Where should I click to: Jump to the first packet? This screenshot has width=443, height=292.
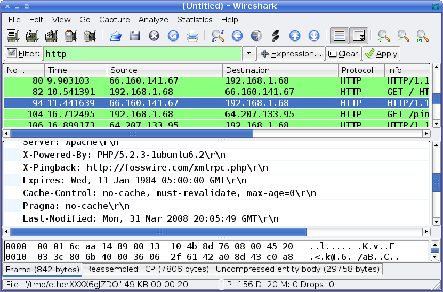point(295,36)
